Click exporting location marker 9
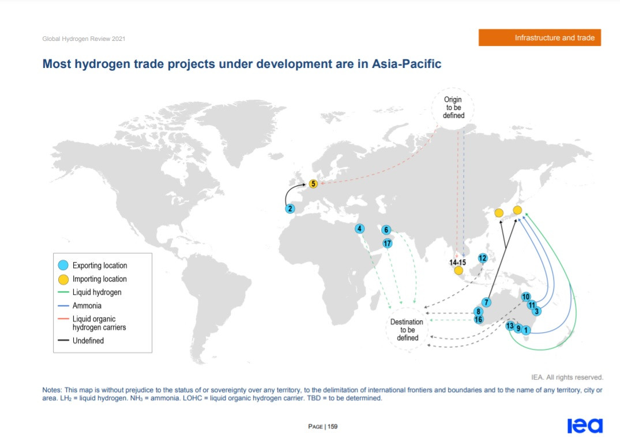Image resolution: width=620 pixels, height=437 pixels. tap(518, 328)
